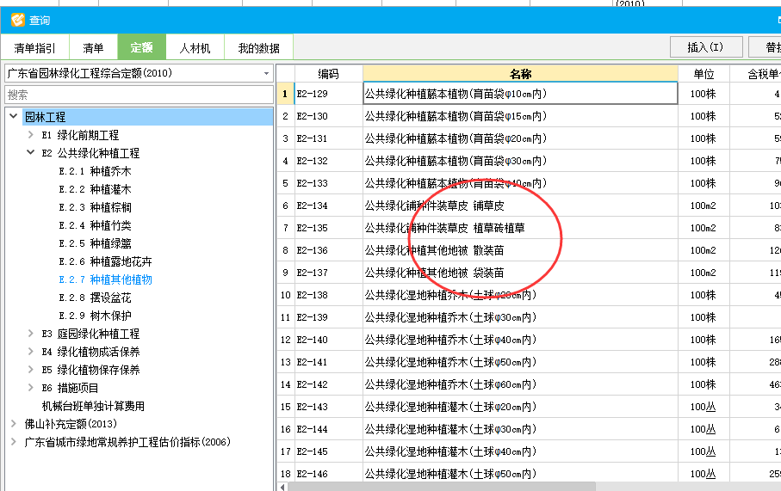Select tree item E.2.5 种植绿篱

click(x=95, y=243)
